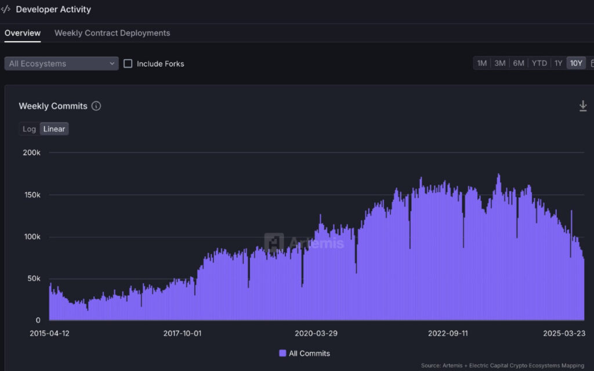This screenshot has height=371, width=594.
Task: Click the 150k y-axis label
Action: tap(32, 194)
